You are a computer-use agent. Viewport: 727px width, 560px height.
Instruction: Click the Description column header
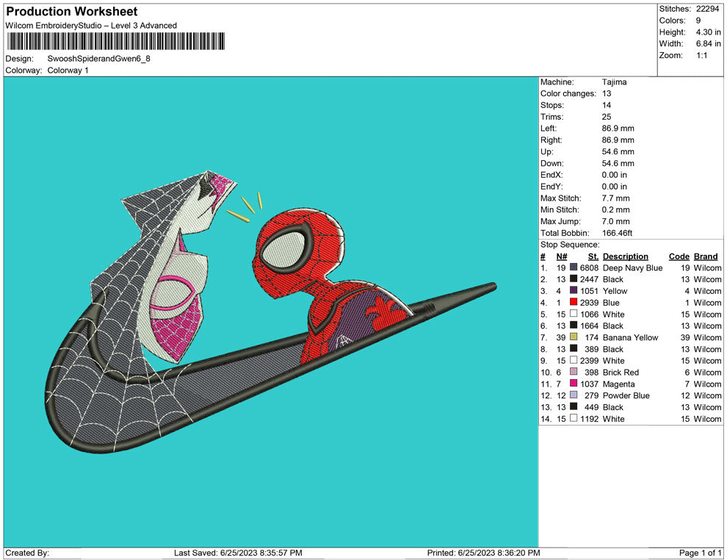point(625,256)
